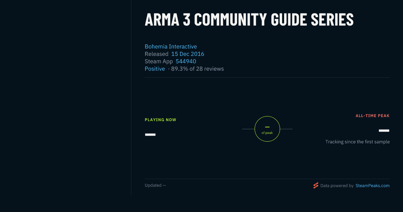403x212 pixels.
Task: Click the Playing Now dash value
Action: 150,135
